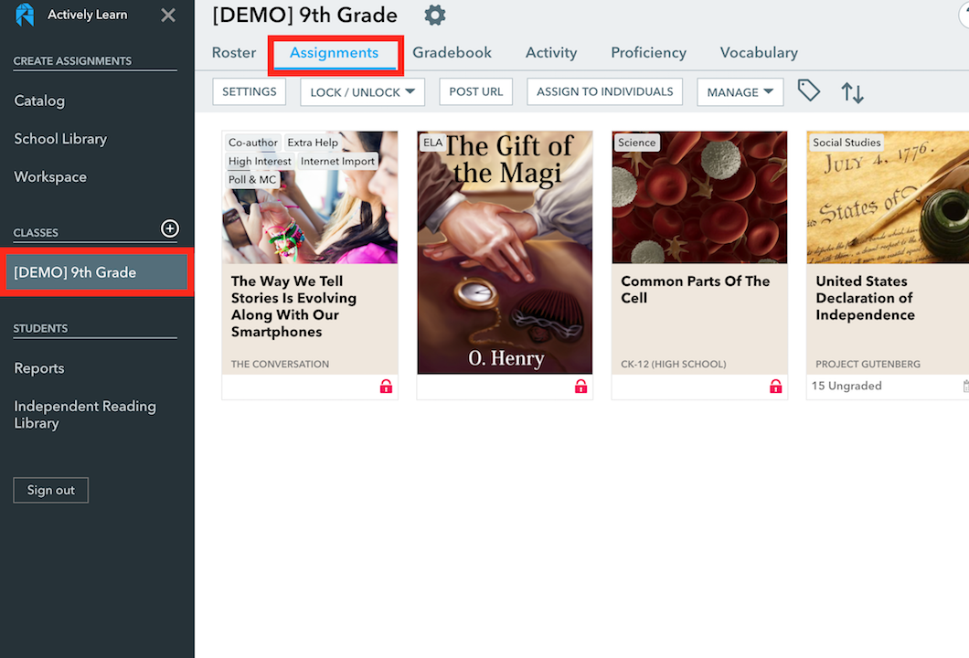Go to Workspace in the sidebar

(x=50, y=176)
